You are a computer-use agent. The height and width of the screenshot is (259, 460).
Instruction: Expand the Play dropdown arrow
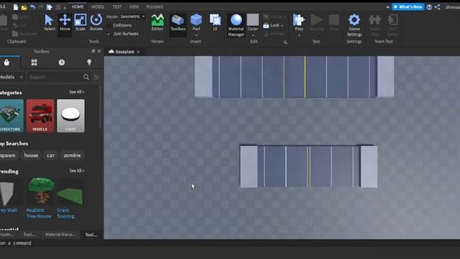click(x=299, y=35)
